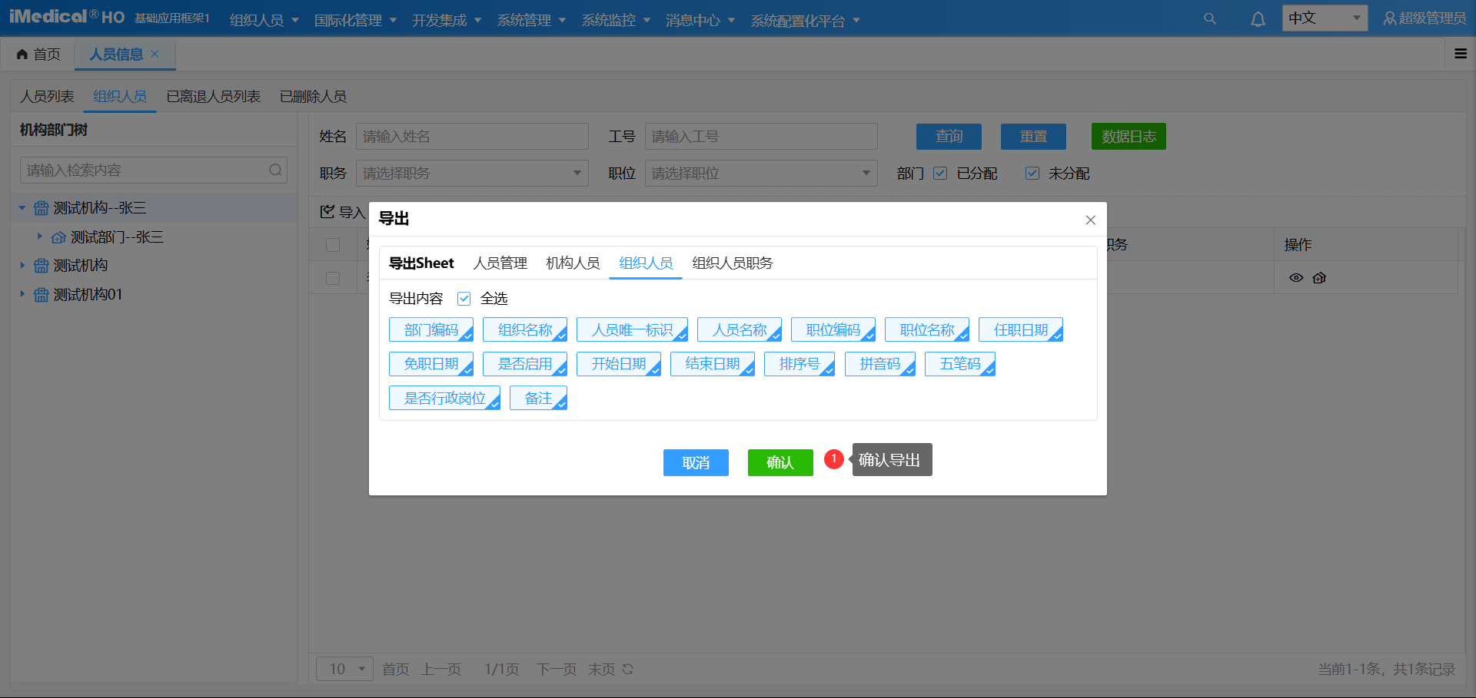Open the 系统管理 menu

coord(530,21)
